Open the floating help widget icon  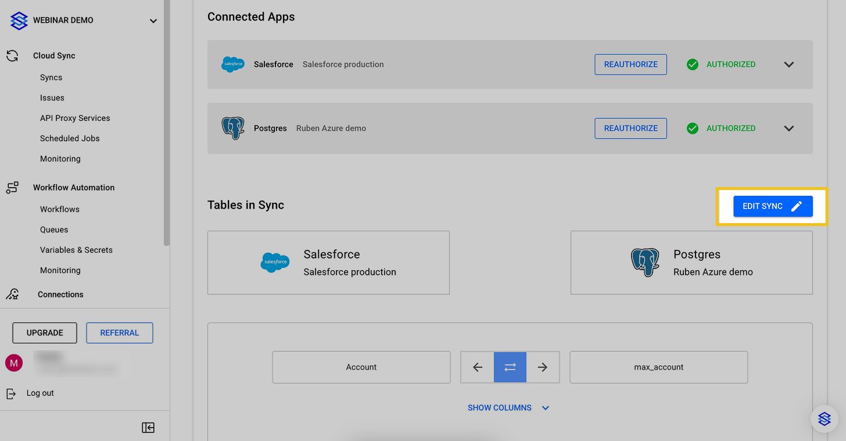pos(824,418)
